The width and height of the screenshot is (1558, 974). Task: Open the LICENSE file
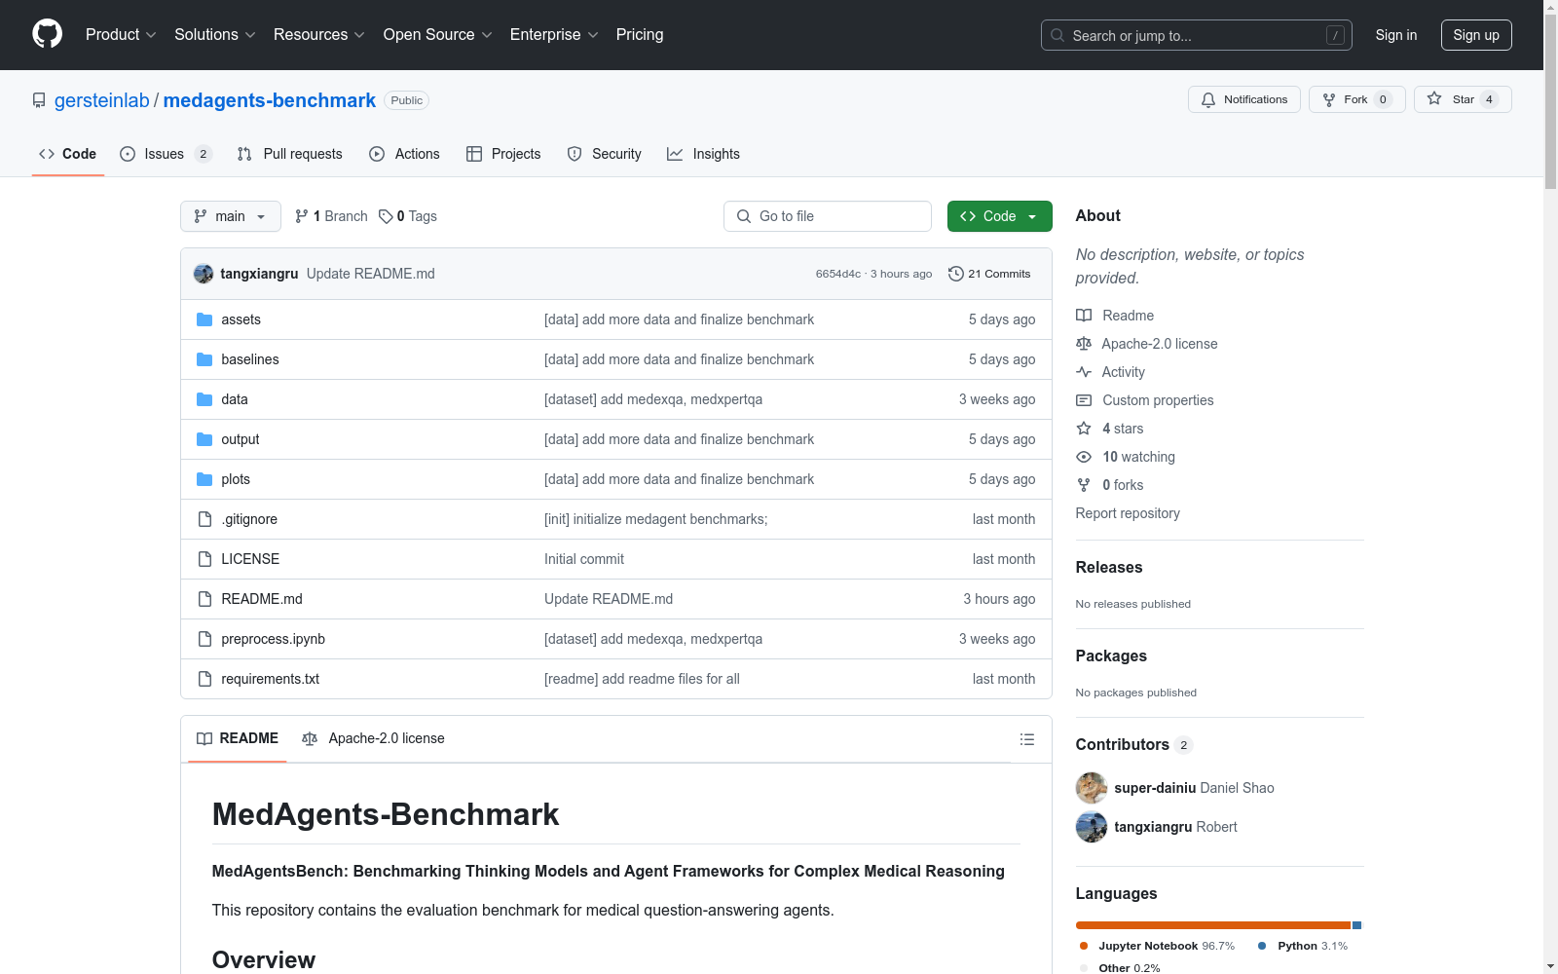tap(250, 559)
